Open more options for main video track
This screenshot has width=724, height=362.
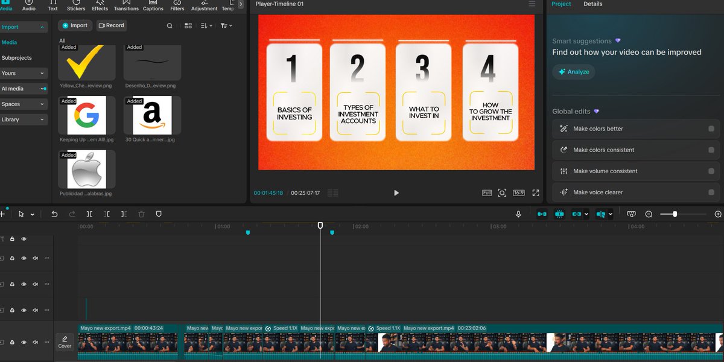[46, 342]
